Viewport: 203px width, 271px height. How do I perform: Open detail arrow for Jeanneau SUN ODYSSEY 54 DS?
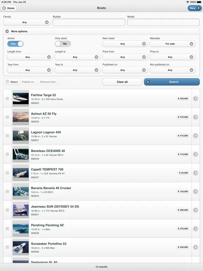pyautogui.click(x=195, y=210)
